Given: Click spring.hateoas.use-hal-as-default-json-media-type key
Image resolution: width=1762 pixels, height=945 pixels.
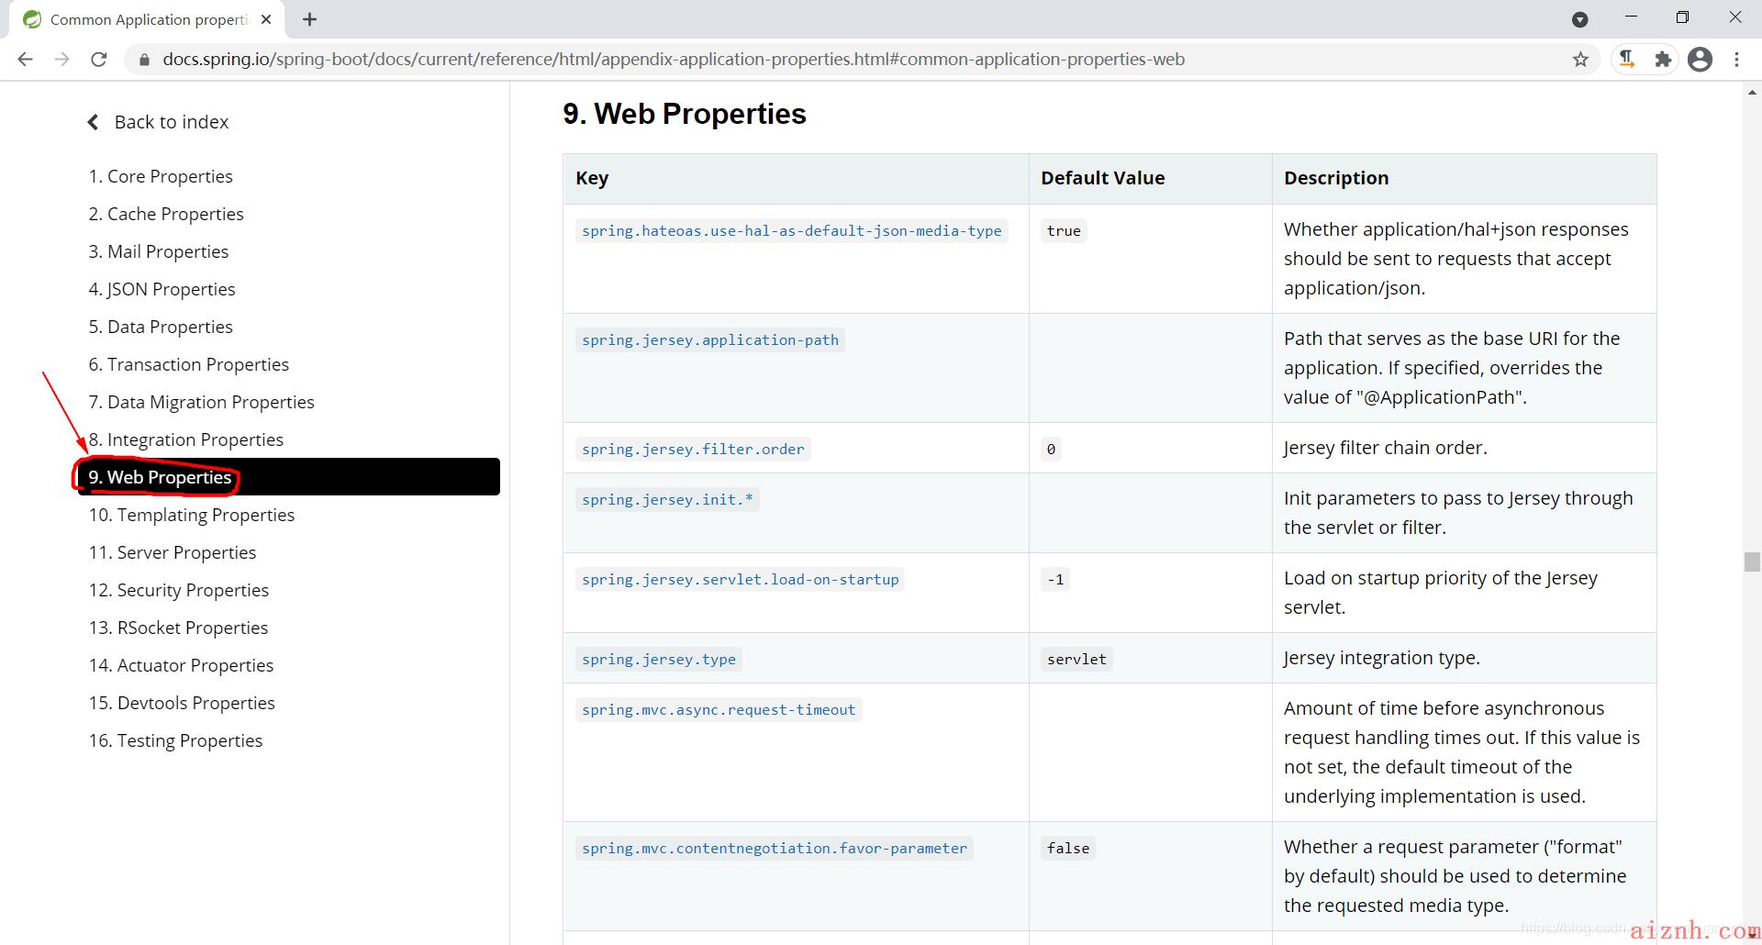Looking at the screenshot, I should pos(791,231).
